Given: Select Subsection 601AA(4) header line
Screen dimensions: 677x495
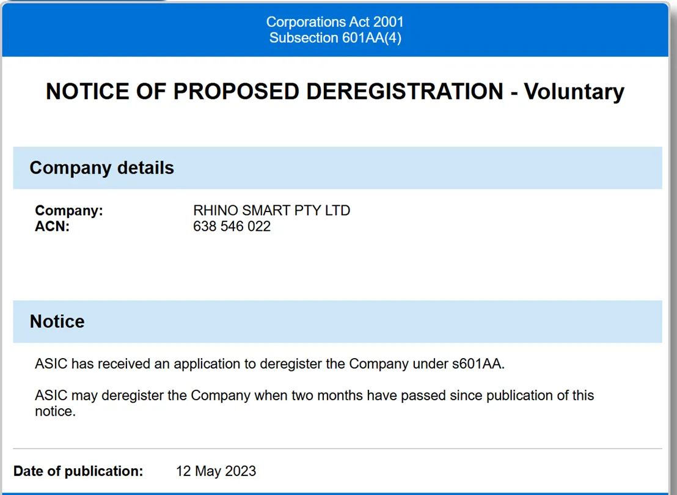Looking at the screenshot, I should coord(335,37).
